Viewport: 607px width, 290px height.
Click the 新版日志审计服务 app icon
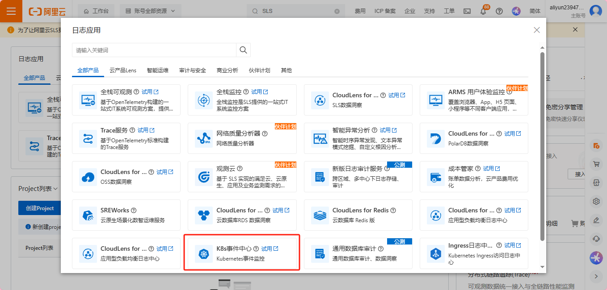pyautogui.click(x=320, y=177)
